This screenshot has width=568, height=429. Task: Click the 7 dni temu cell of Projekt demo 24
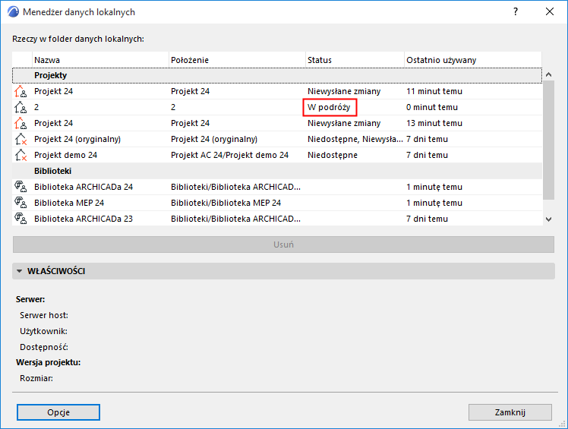[427, 155]
